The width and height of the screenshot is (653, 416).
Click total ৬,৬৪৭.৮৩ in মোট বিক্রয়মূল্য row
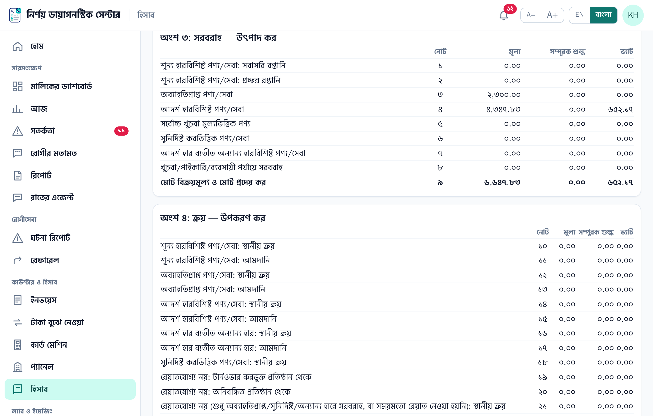502,183
